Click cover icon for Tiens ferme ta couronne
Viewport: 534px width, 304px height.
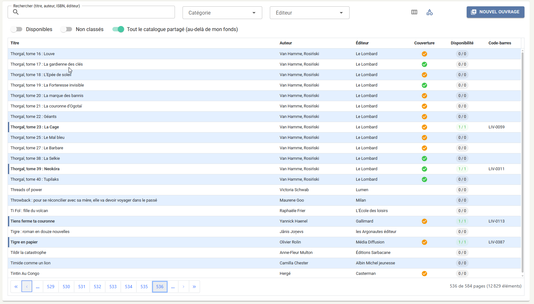tap(424, 221)
